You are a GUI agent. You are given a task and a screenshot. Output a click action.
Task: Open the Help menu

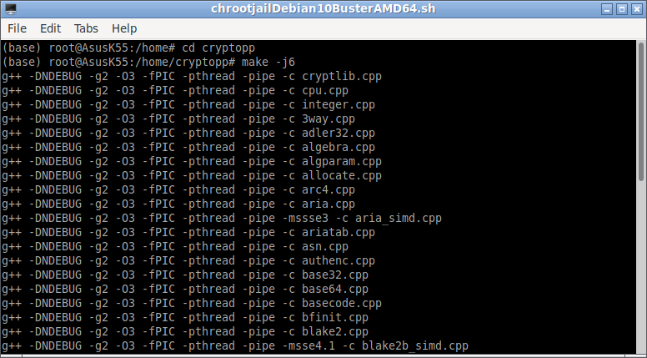click(124, 28)
